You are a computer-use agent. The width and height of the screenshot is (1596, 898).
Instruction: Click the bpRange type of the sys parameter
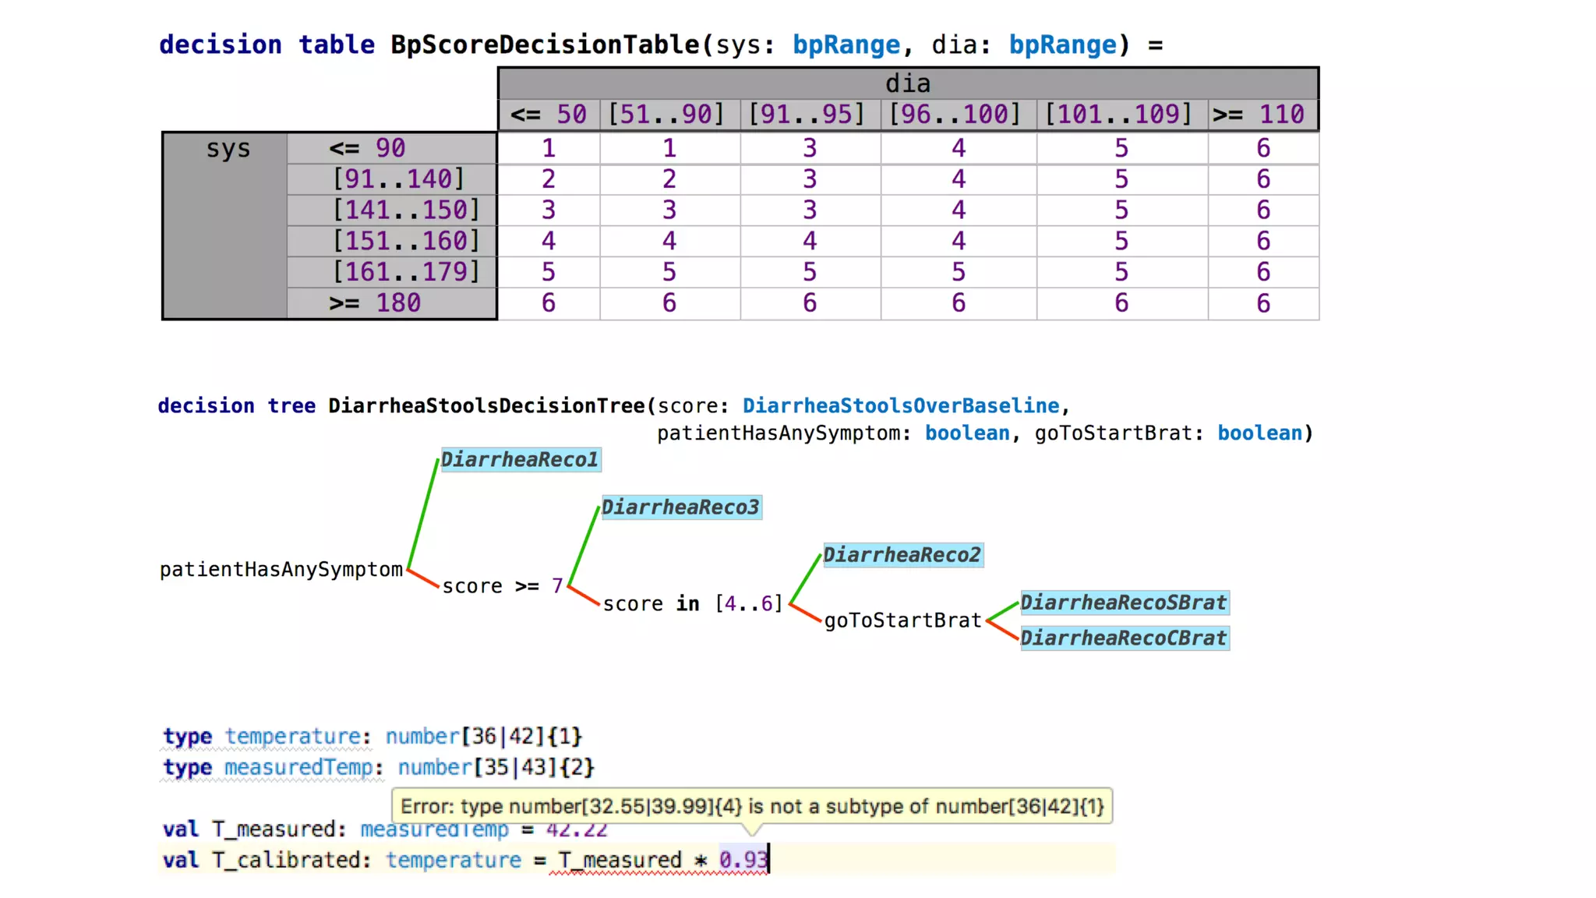pos(846,45)
